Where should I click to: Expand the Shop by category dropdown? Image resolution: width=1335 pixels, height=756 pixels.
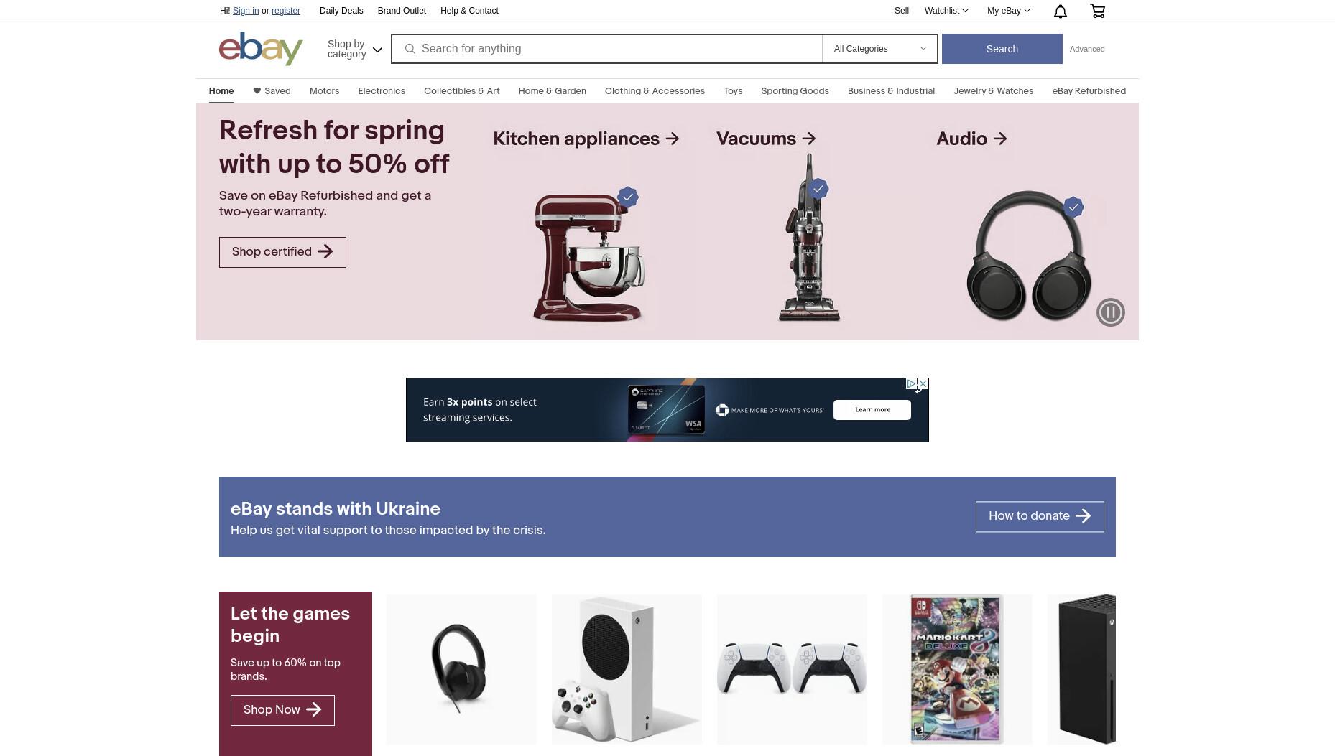(x=355, y=49)
